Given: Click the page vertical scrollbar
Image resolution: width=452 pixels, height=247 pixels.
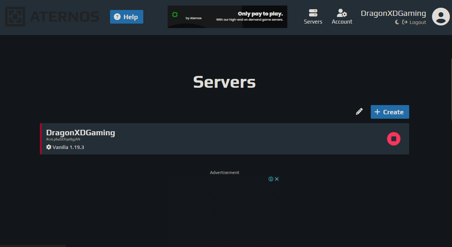Looking at the screenshot, I should coord(451,90).
